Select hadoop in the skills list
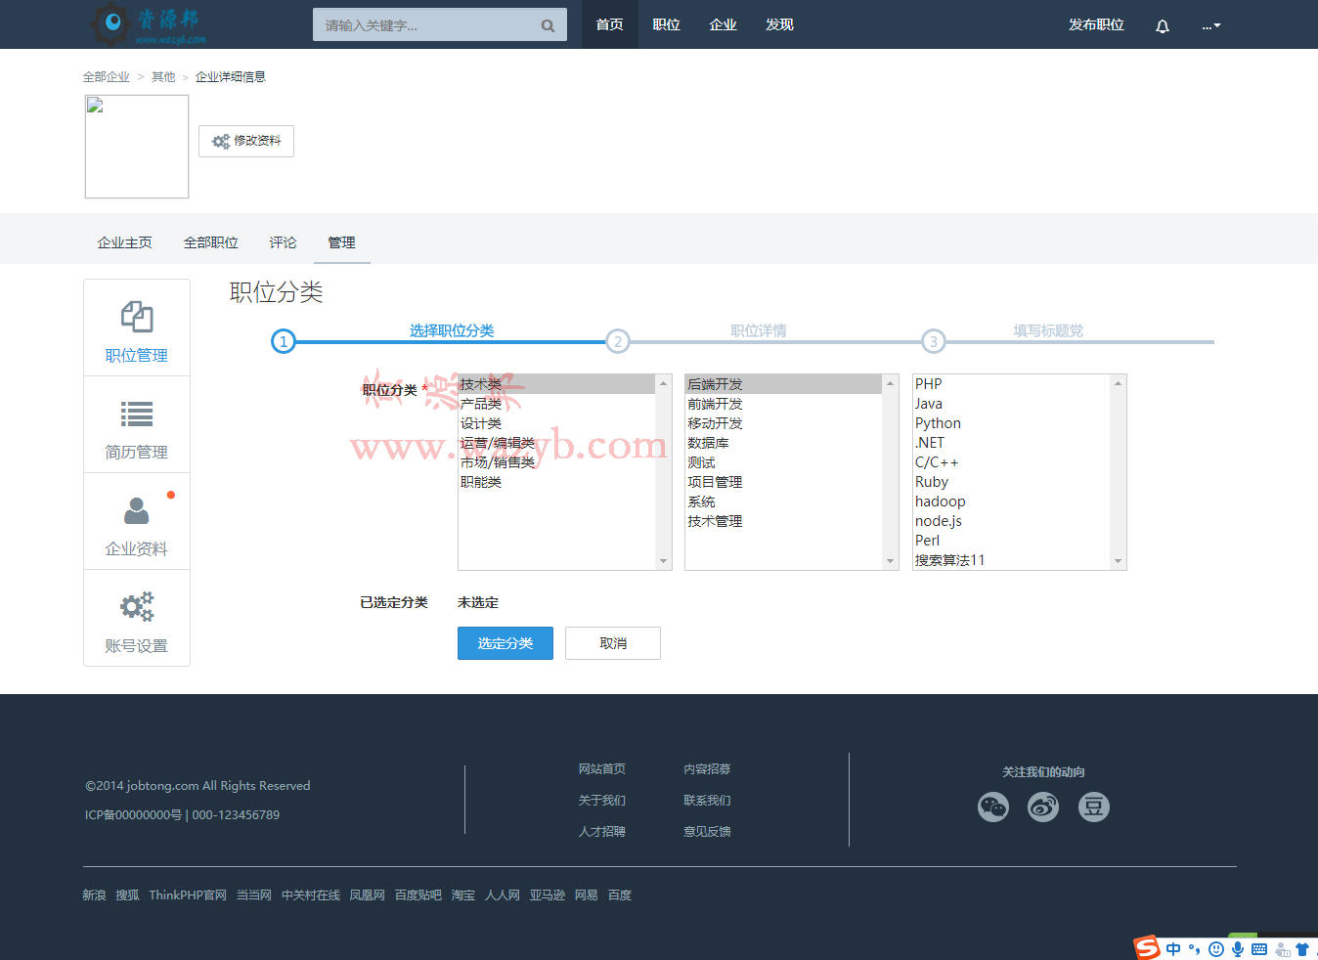 click(x=1012, y=502)
